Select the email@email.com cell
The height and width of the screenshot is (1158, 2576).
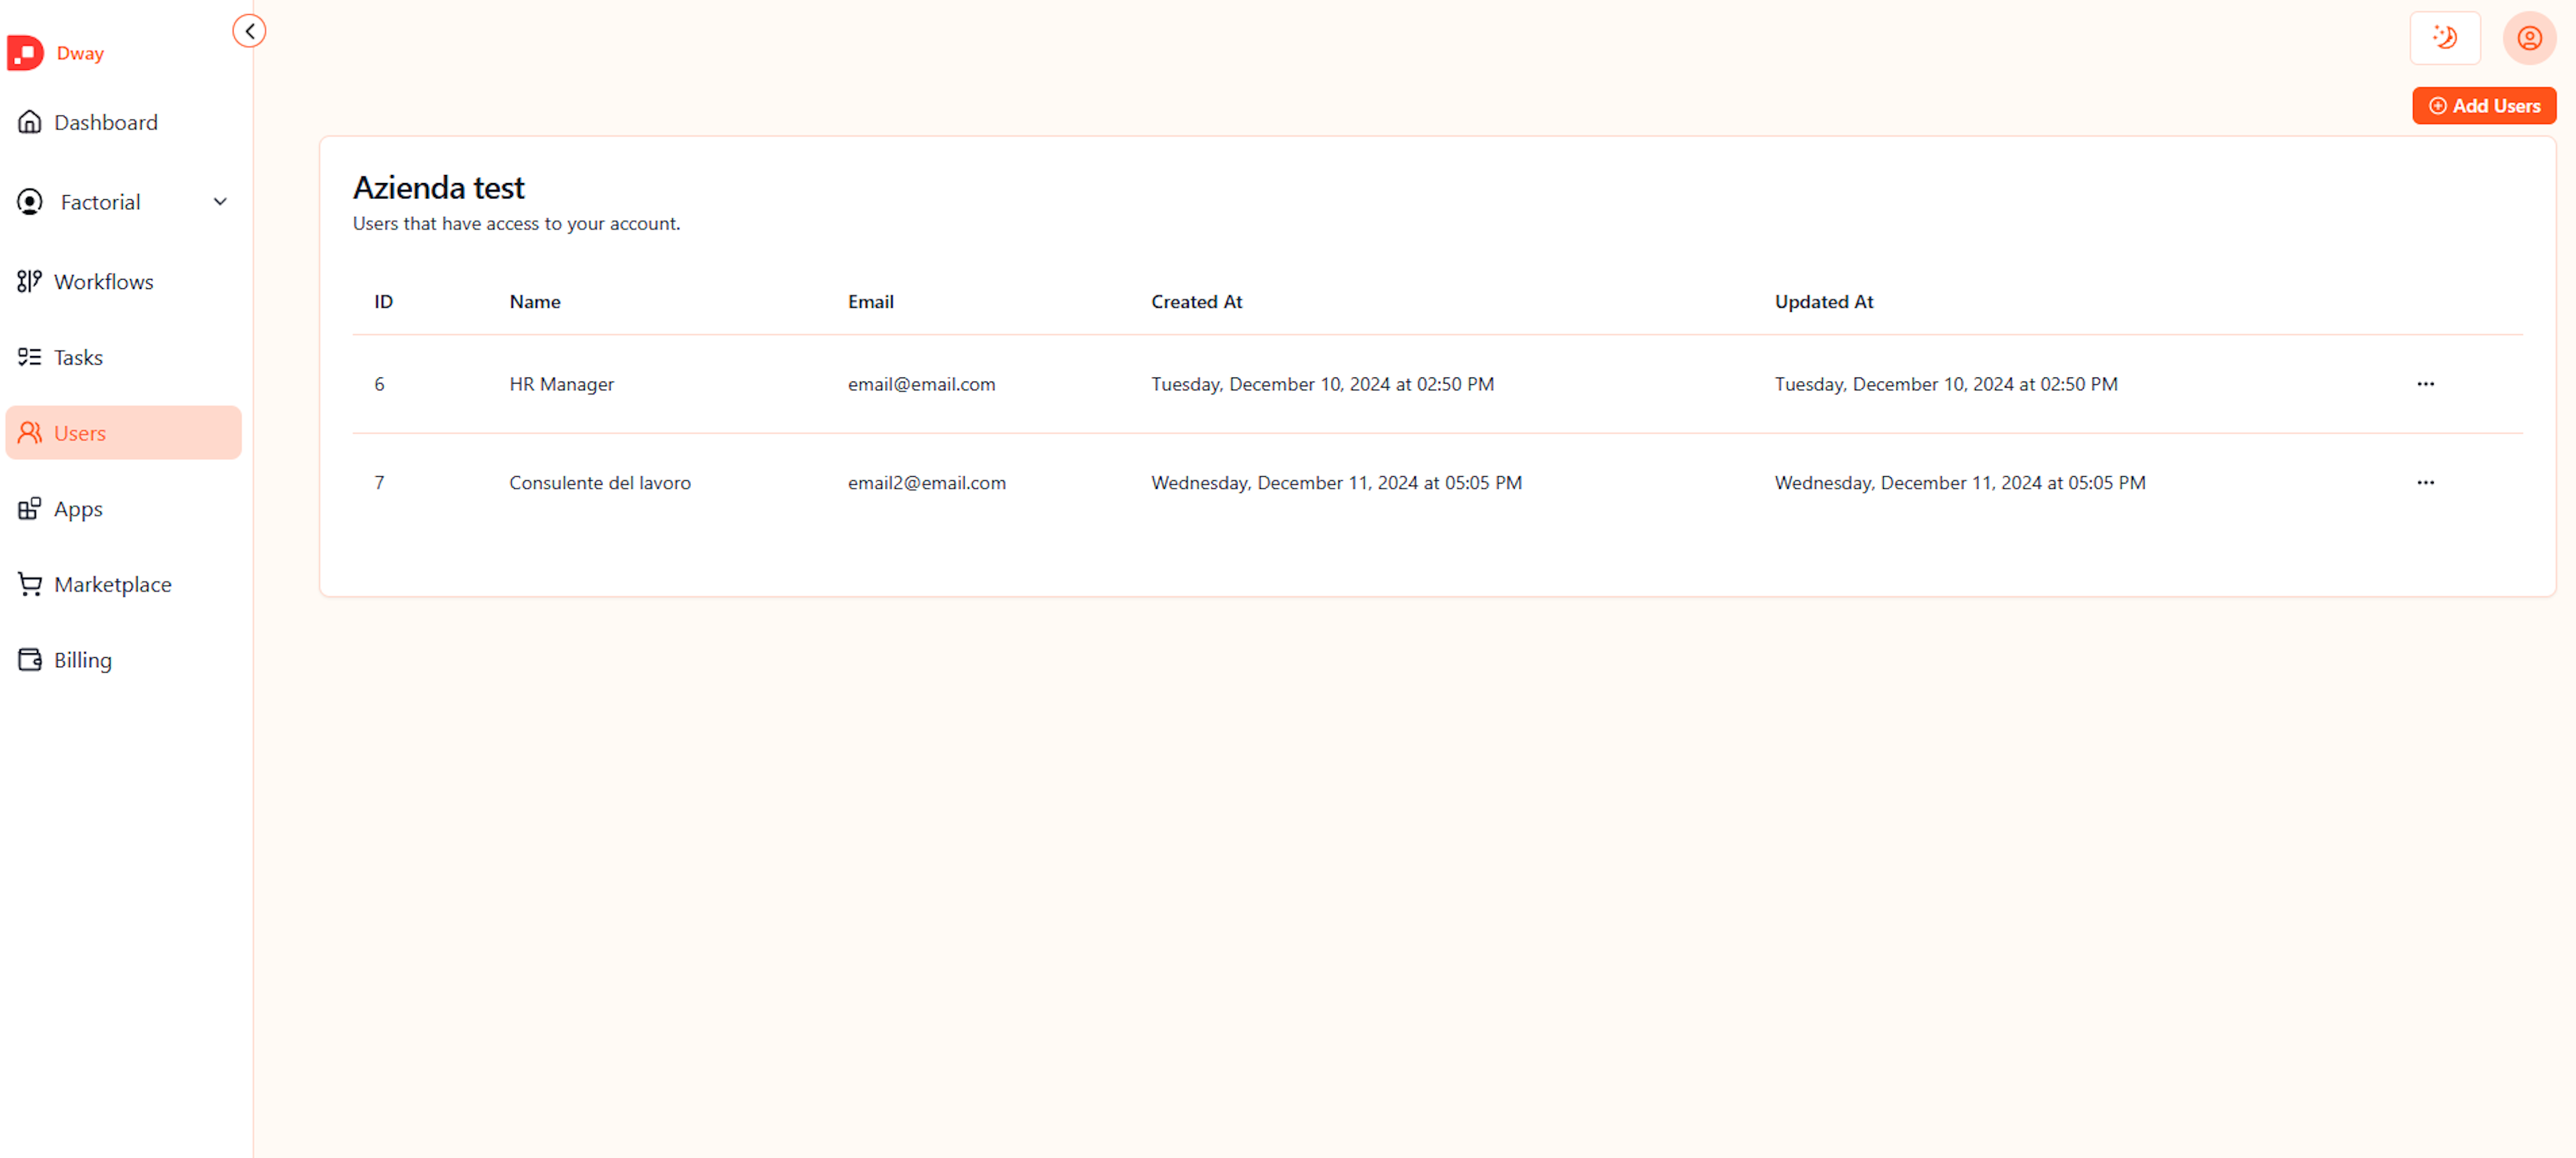coord(921,384)
